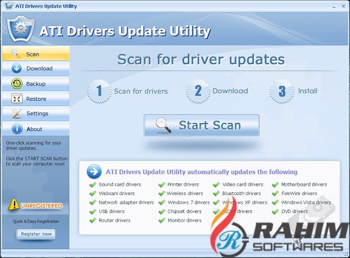Screen dimensions: 350x258
Task: Click the Download step label
Action: (x=230, y=91)
